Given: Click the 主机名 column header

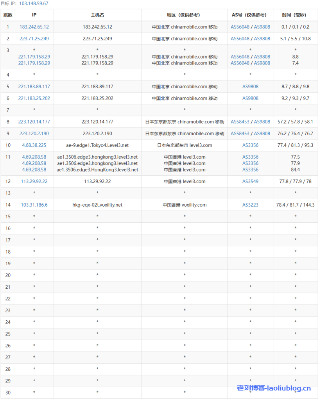Looking at the screenshot, I should 97,15.
